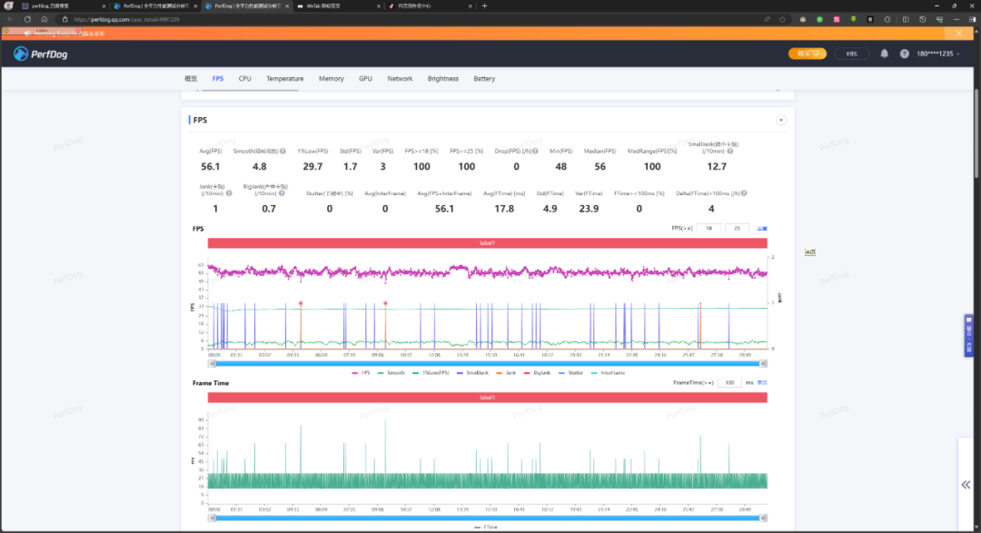
Task: Click the info icon beside the BigJank metric
Action: [x=283, y=192]
